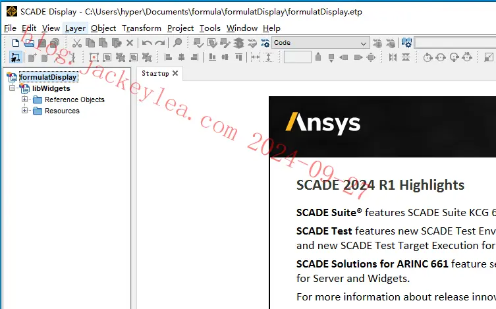The width and height of the screenshot is (496, 309).
Task: Click the New file icon
Action: 16,43
